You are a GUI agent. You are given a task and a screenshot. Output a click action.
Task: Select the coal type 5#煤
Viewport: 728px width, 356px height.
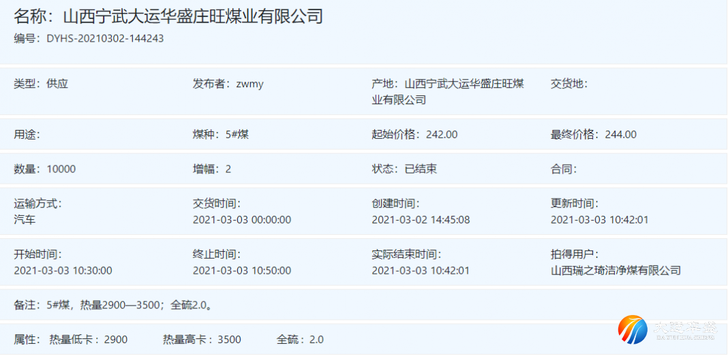[237, 135]
